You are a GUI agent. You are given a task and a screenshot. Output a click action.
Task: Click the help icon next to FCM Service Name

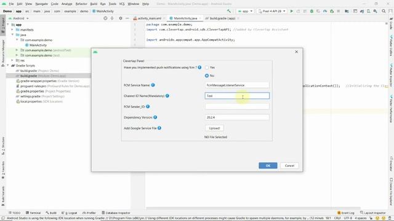(153, 85)
